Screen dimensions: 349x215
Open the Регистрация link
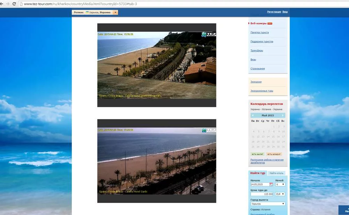[x=274, y=12]
